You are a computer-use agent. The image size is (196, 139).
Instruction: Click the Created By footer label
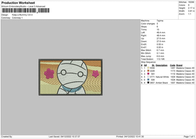pyautogui.click(x=7, y=137)
